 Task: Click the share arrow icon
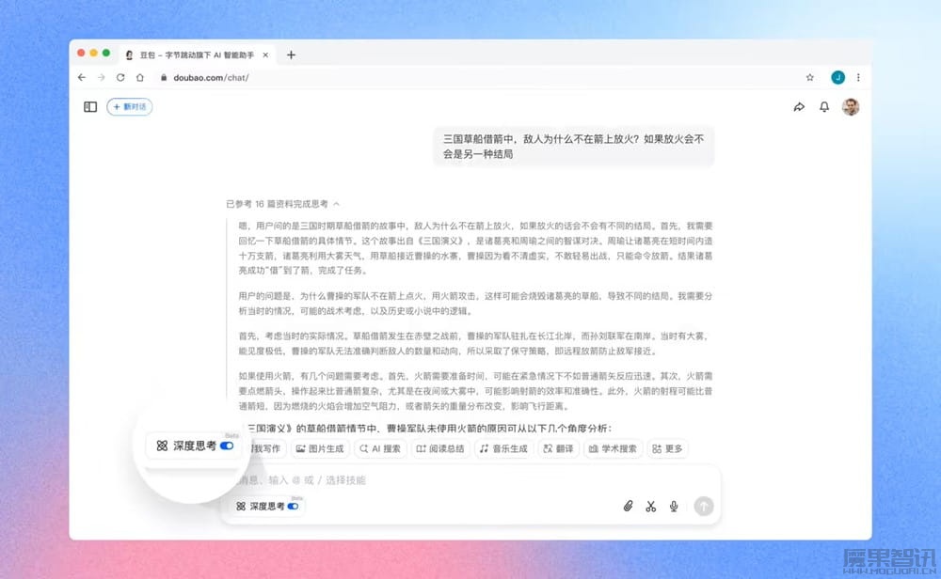799,107
